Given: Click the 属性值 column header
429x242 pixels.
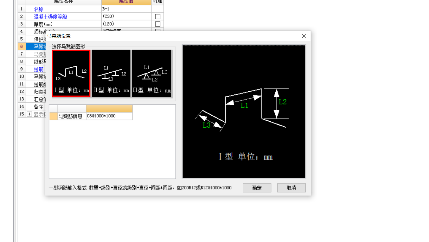Looking at the screenshot, I should (126, 2).
